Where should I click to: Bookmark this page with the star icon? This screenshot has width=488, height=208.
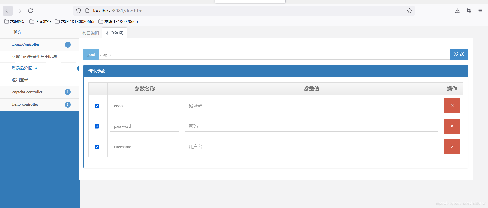coord(409,11)
